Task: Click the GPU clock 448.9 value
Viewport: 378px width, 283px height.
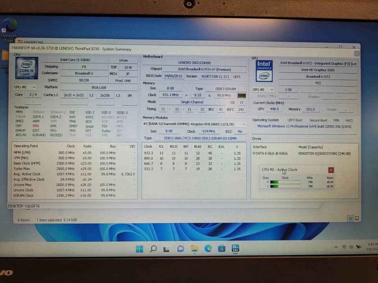Action: [x=274, y=109]
